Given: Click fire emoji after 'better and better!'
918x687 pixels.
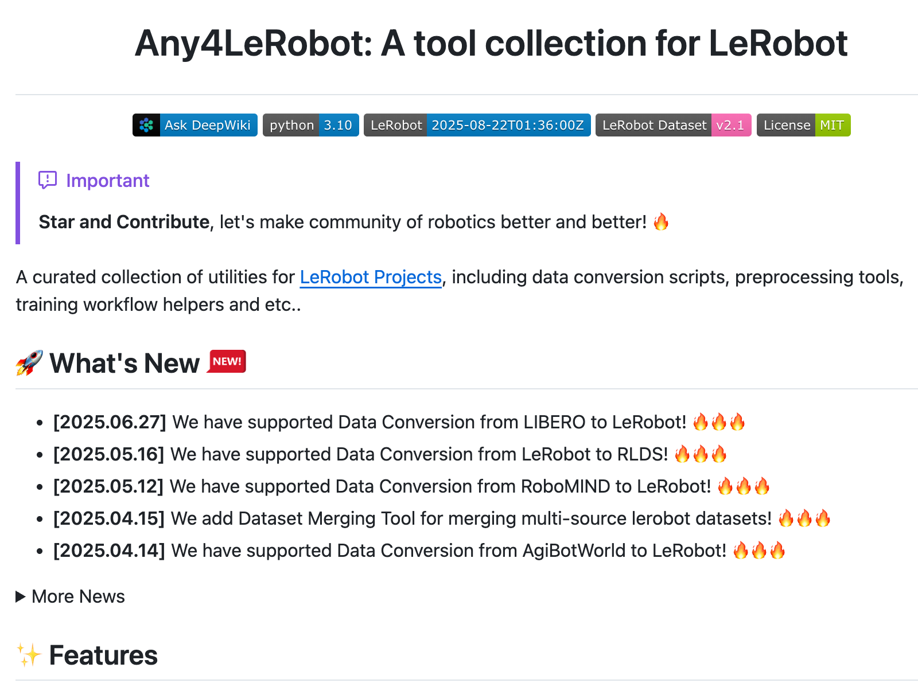Looking at the screenshot, I should click(661, 221).
